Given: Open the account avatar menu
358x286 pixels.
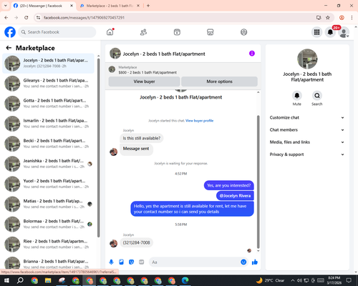Looking at the screenshot, I should pyautogui.click(x=344, y=32).
